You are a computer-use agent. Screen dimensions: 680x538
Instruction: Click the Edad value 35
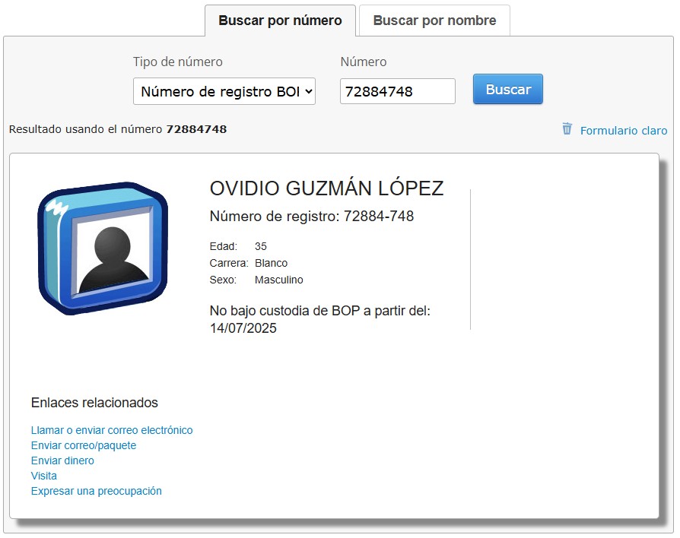coord(261,246)
